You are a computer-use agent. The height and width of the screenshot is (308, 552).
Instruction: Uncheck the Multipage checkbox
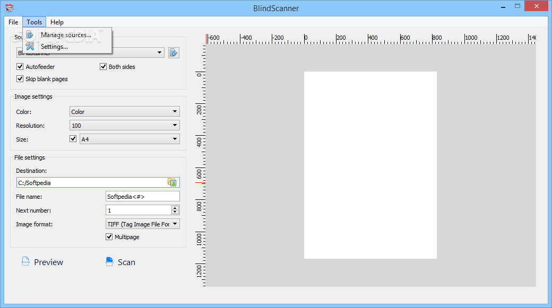click(x=109, y=236)
